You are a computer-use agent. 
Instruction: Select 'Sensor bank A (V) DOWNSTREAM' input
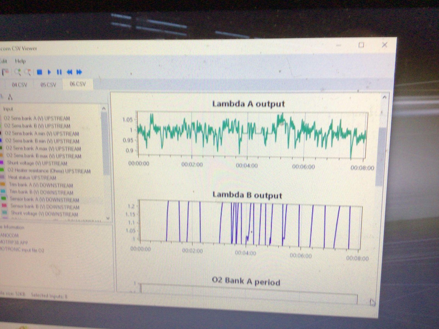tap(44, 199)
